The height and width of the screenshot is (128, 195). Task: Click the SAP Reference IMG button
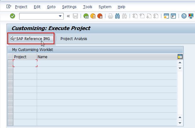click(x=32, y=39)
